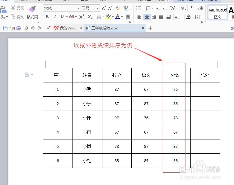
Task: Apply paint bucket shading color
Action: 188,17
